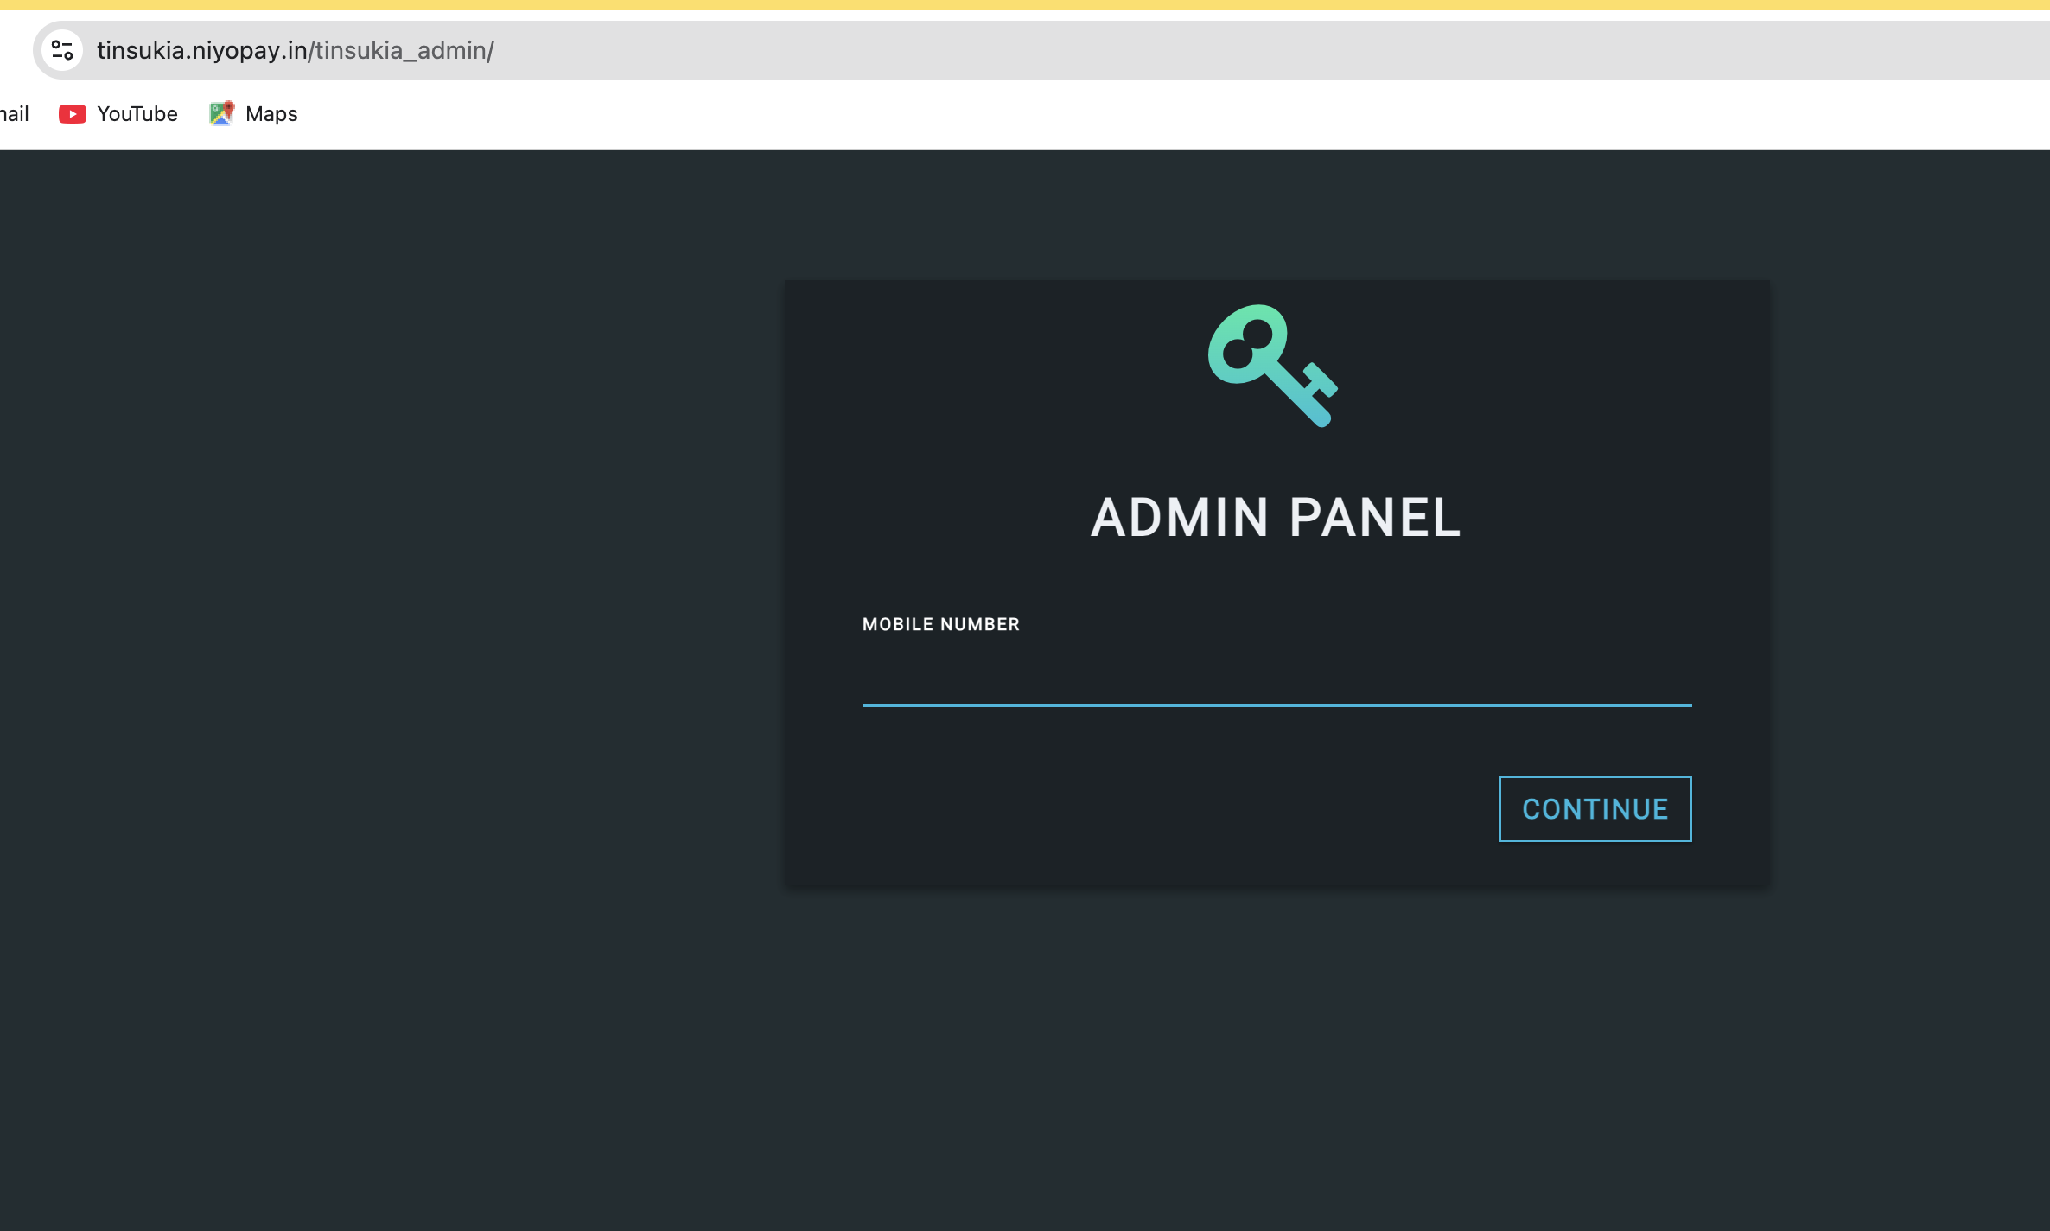Click empty address bar area right of URL
Image resolution: width=2050 pixels, height=1231 pixels.
click(x=1210, y=51)
